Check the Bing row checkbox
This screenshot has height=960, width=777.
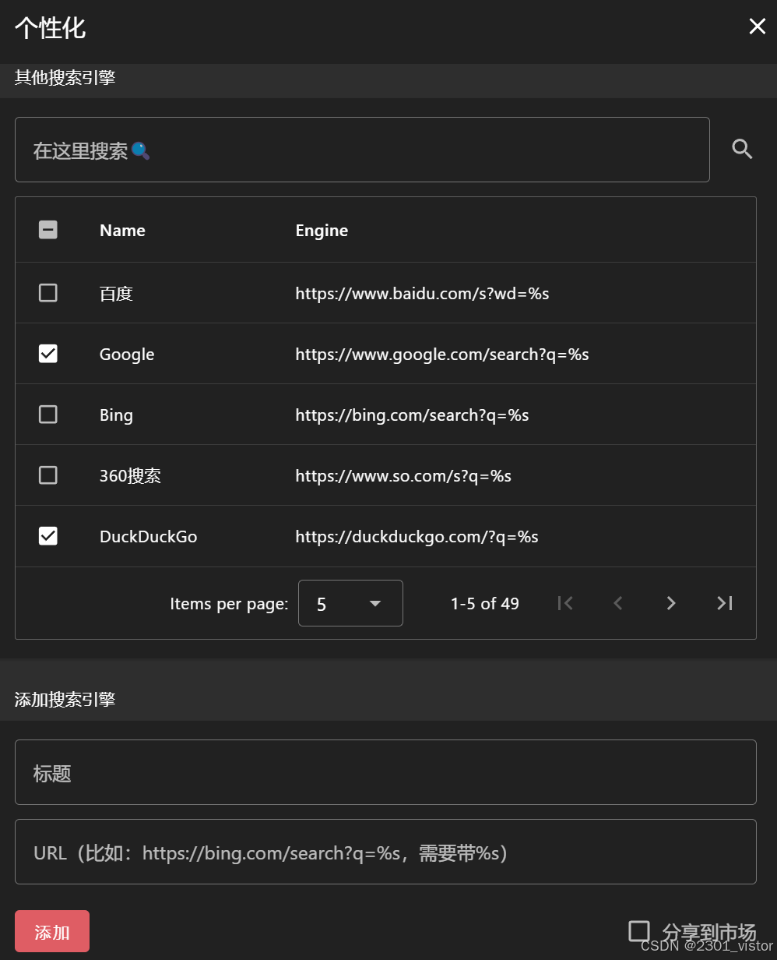48,415
